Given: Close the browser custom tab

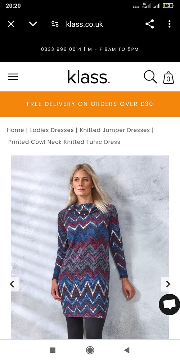Looking at the screenshot, I should coord(11,24).
